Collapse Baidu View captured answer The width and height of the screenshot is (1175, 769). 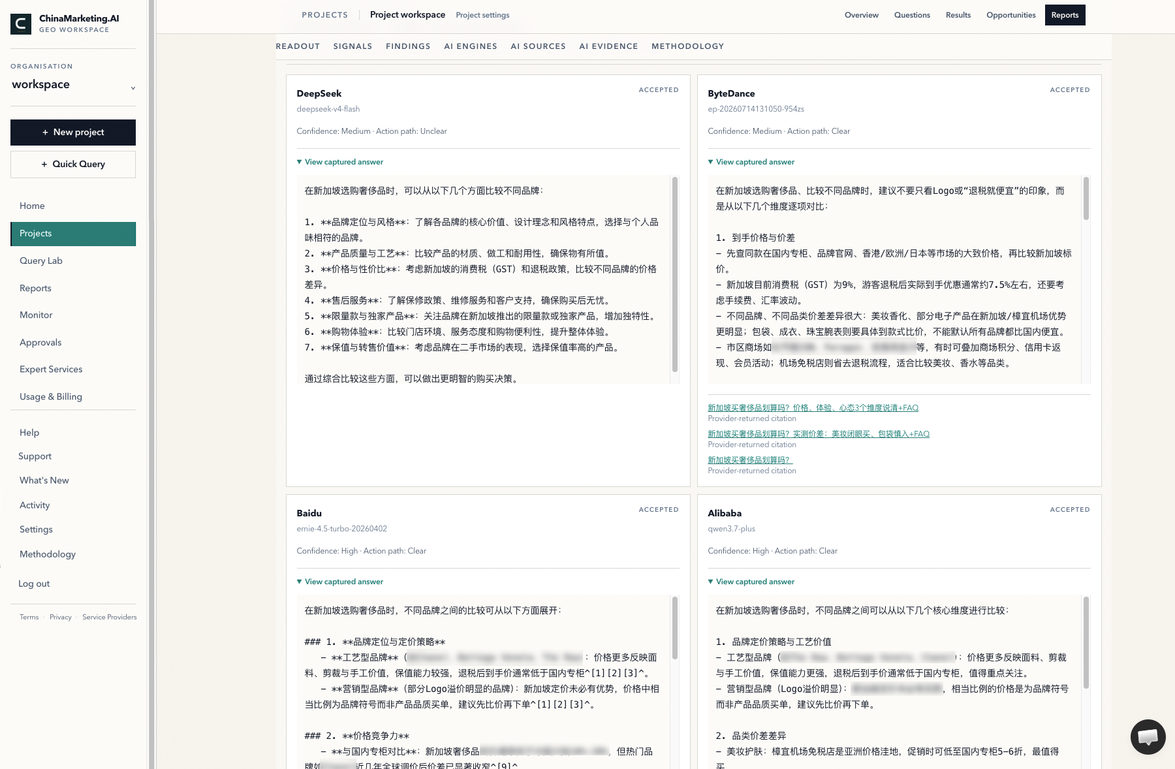pyautogui.click(x=340, y=582)
